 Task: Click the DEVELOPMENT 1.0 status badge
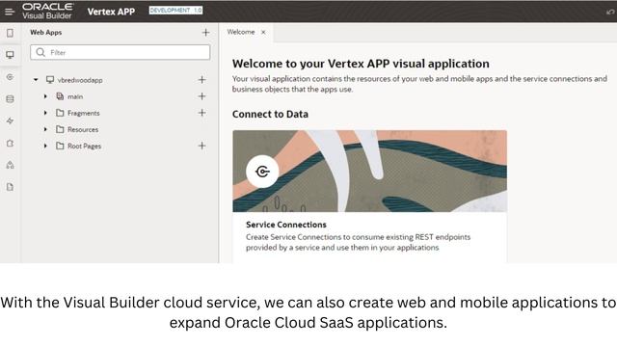(x=175, y=11)
